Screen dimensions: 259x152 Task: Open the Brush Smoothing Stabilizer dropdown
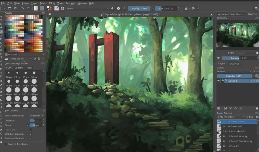click(37, 116)
